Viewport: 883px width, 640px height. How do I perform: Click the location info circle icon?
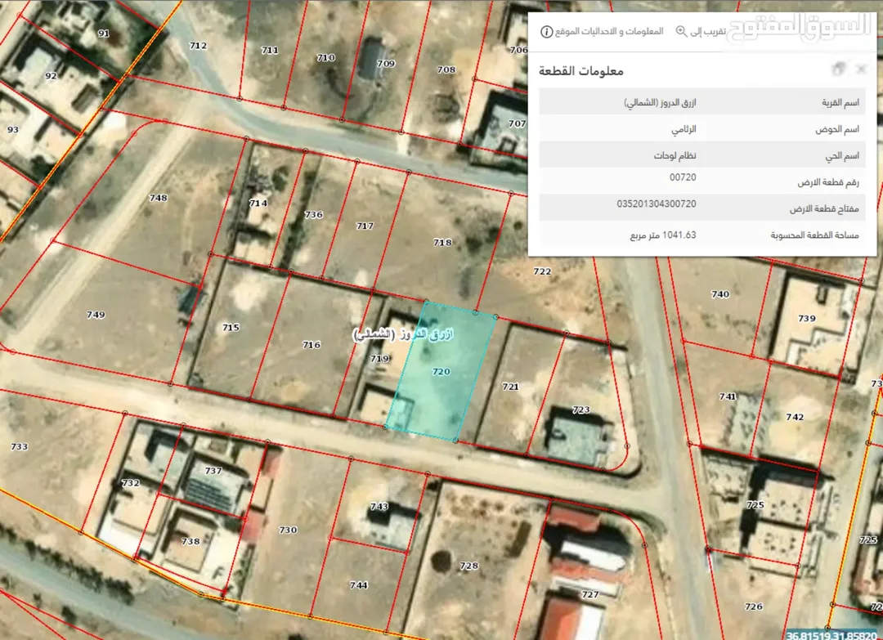[x=546, y=32]
